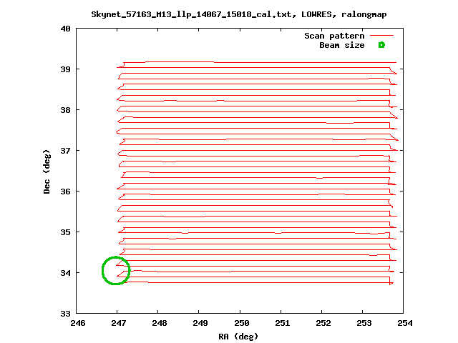Image resolution: width=458 pixels, height=343 pixels.
Task: Click the large green beam circle on plot
Action: click(116, 270)
